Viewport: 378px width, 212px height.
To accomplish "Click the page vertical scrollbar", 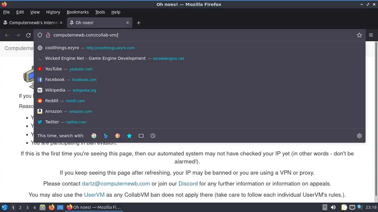I will point(376,118).
